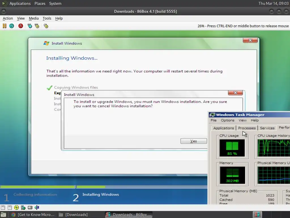Click the CPU Usage History graph
The height and width of the screenshot is (218, 290).
tap(274, 148)
